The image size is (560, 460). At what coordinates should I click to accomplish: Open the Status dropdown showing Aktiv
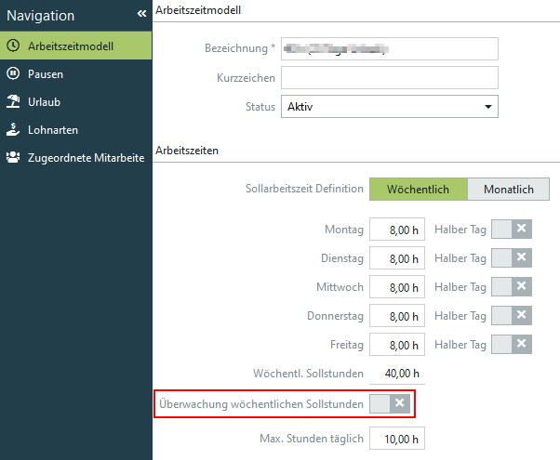[389, 107]
